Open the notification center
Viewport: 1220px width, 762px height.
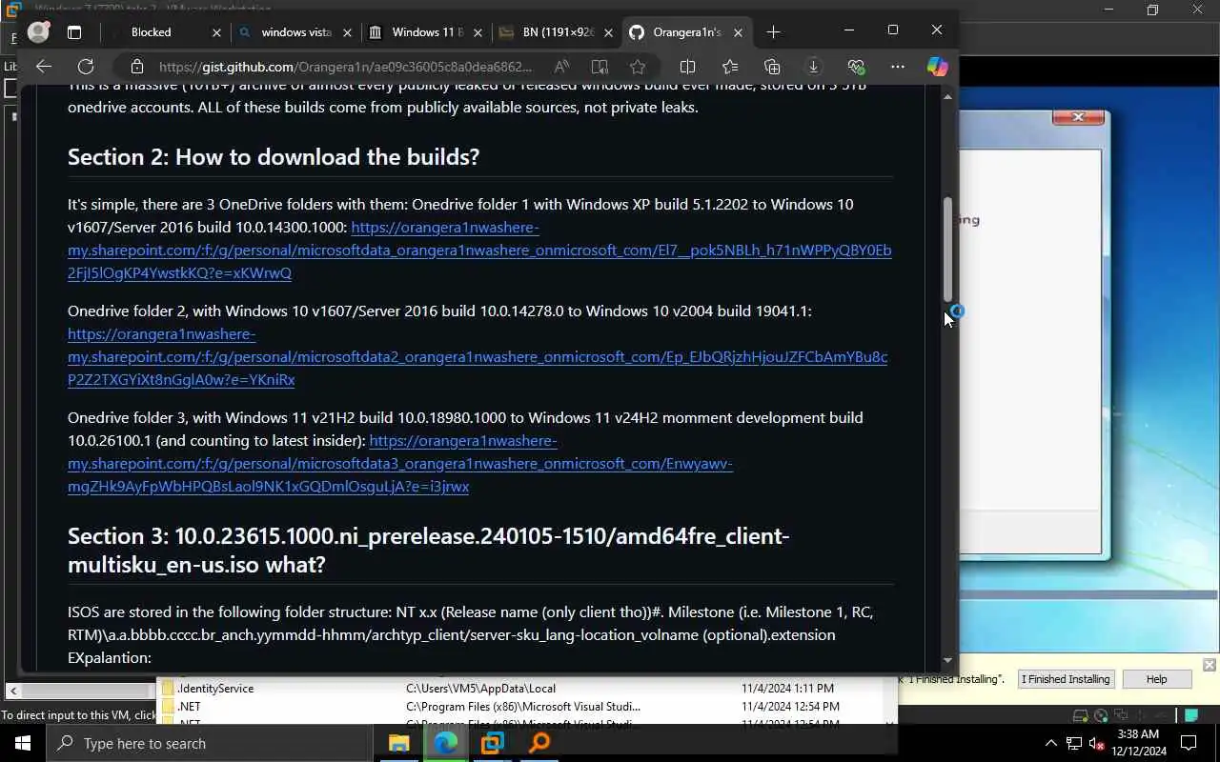point(1189,743)
